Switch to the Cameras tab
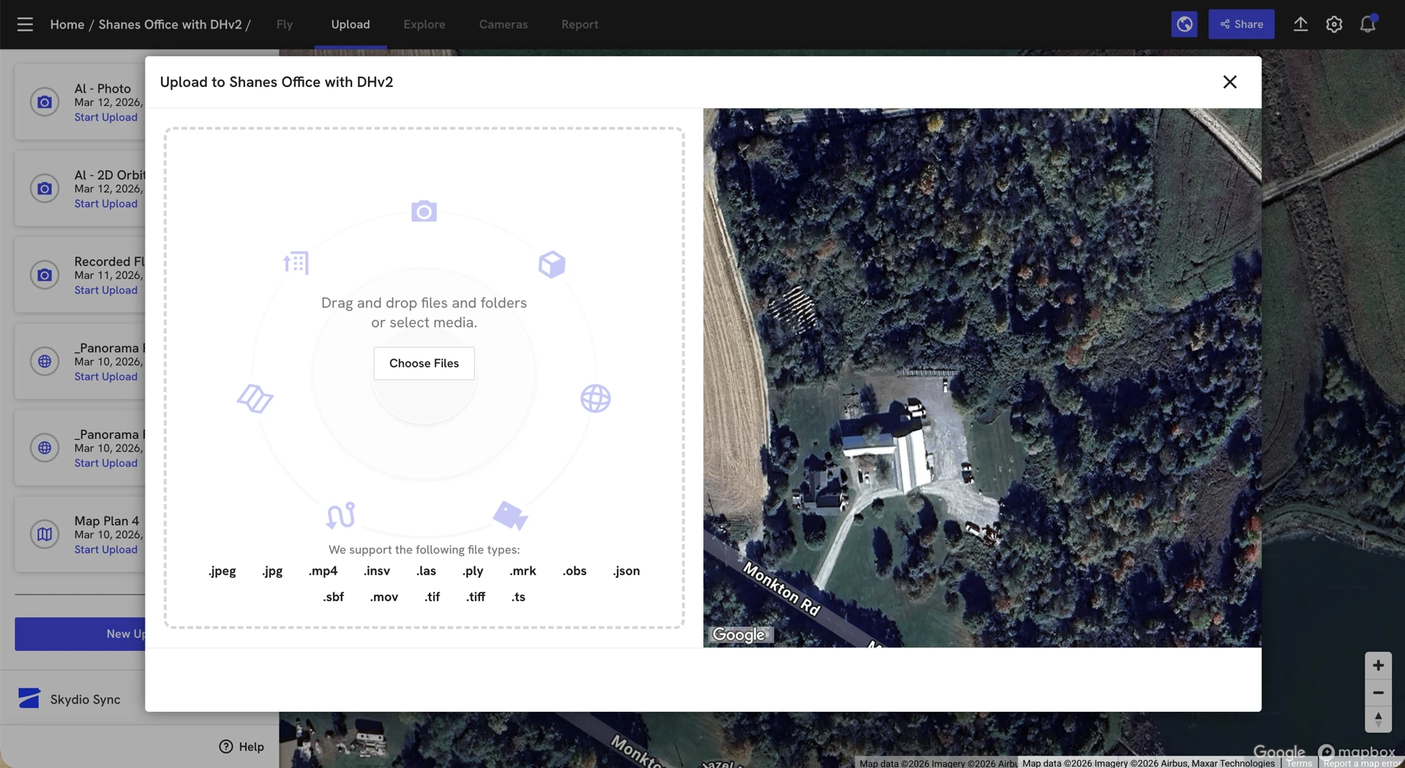 503,24
